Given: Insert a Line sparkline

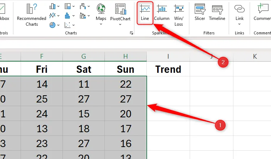Looking at the screenshot, I should [x=145, y=13].
